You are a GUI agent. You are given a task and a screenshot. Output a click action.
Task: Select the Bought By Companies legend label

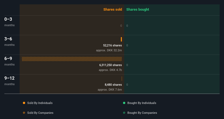click(142, 113)
